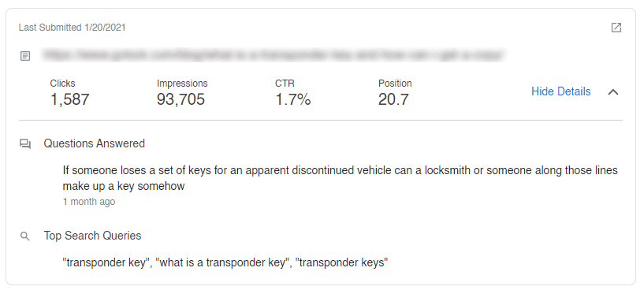Click the Questions Answered heading
Image resolution: width=640 pixels, height=290 pixels.
click(95, 143)
